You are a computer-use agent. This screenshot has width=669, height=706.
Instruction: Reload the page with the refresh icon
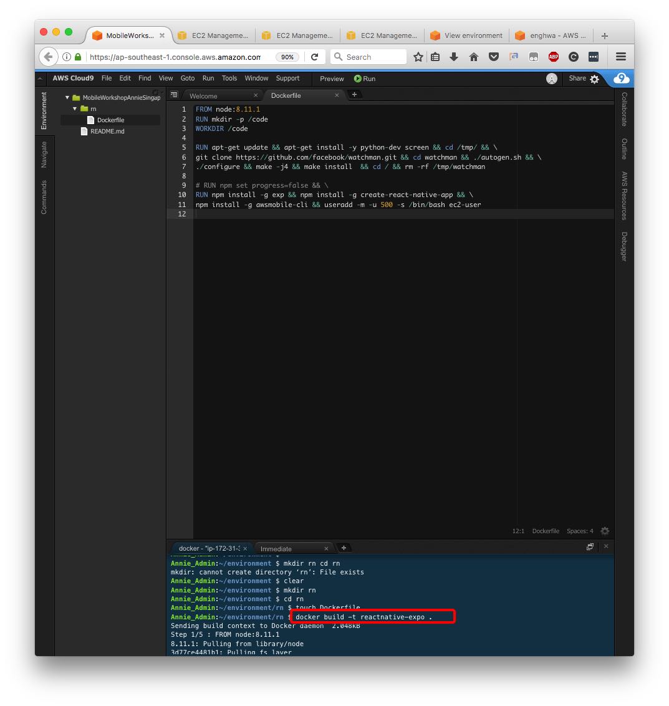[x=315, y=57]
